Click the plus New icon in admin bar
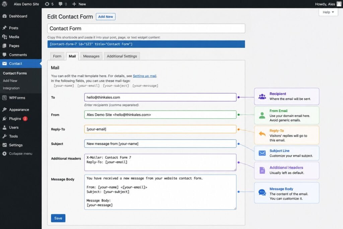The width and height of the screenshot is (343, 229). pos(74,4)
